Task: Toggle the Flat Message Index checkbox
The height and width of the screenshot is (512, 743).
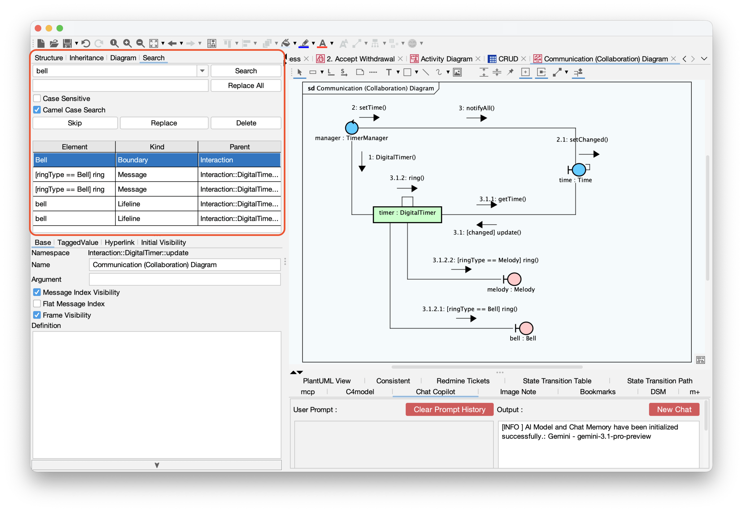Action: click(x=37, y=303)
